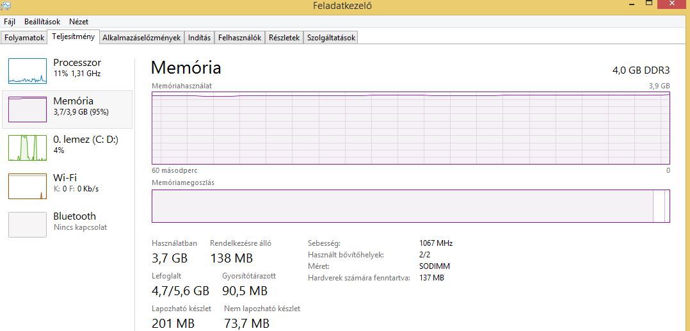Image resolution: width=690 pixels, height=331 pixels.
Task: Switch to the Indítás tab
Action: tap(199, 38)
